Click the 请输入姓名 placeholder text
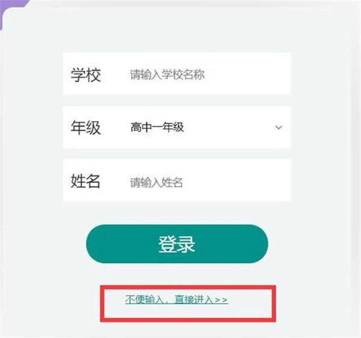Image resolution: width=361 pixels, height=338 pixels. point(156,183)
